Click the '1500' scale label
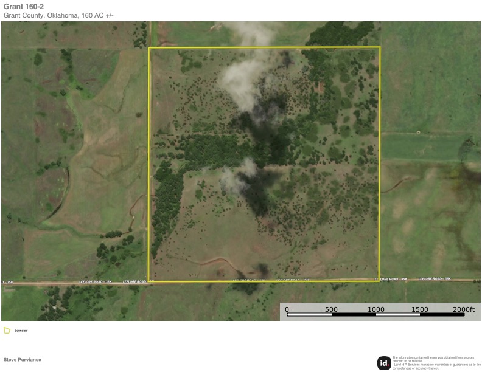 [x=420, y=309]
